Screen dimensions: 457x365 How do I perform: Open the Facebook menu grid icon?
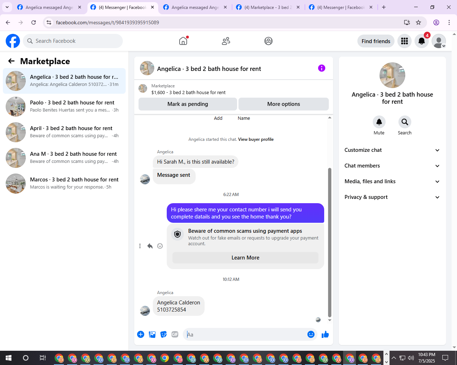[x=405, y=41]
